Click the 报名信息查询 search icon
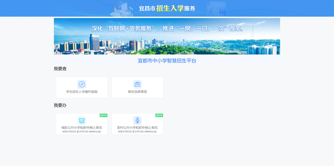 pyautogui.click(x=137, y=84)
